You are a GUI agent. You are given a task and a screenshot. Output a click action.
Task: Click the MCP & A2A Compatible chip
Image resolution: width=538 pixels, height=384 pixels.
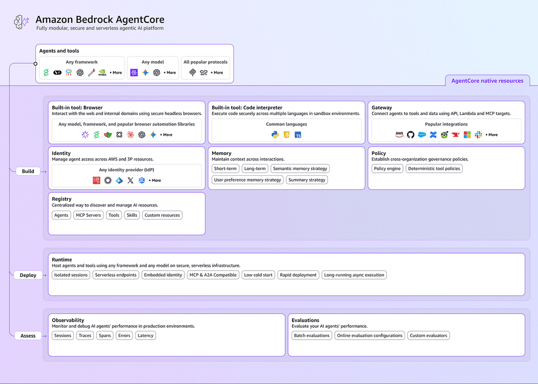point(213,275)
